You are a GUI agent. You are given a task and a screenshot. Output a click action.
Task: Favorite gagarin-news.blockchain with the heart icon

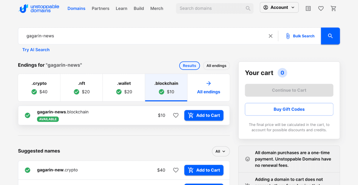pos(176,115)
